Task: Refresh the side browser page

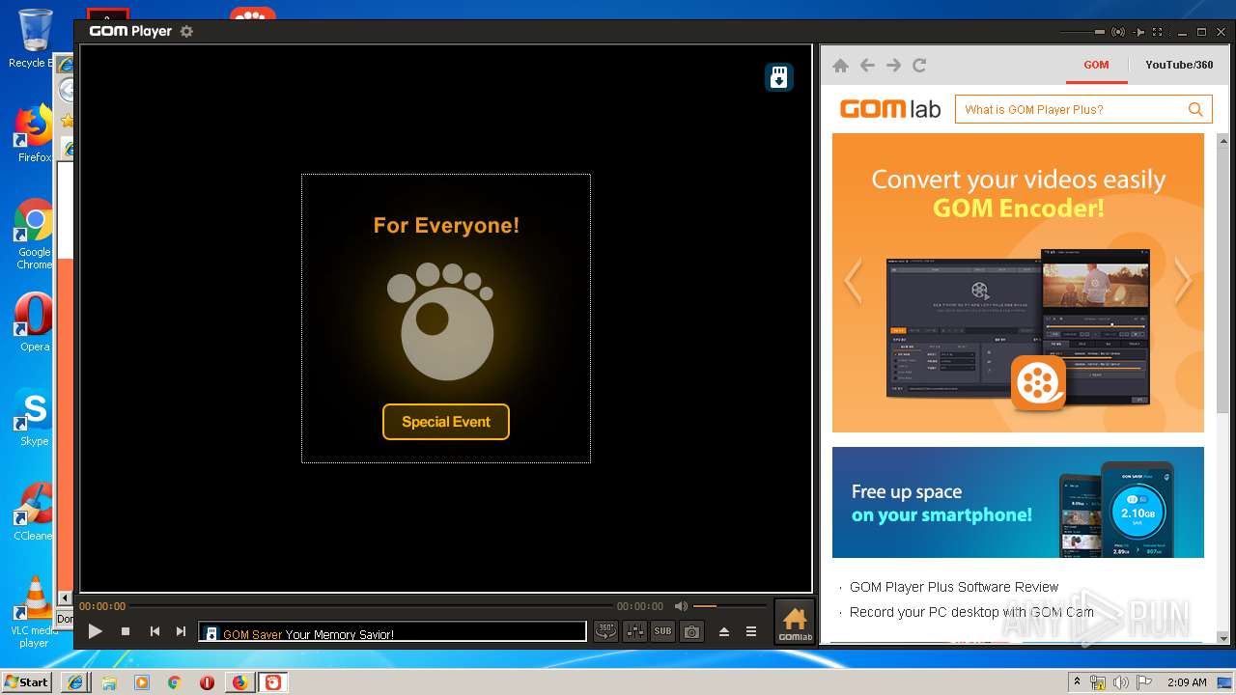Action: (919, 66)
